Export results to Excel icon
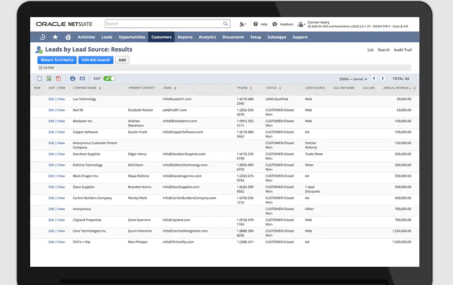The width and height of the screenshot is (453, 285). (x=49, y=78)
